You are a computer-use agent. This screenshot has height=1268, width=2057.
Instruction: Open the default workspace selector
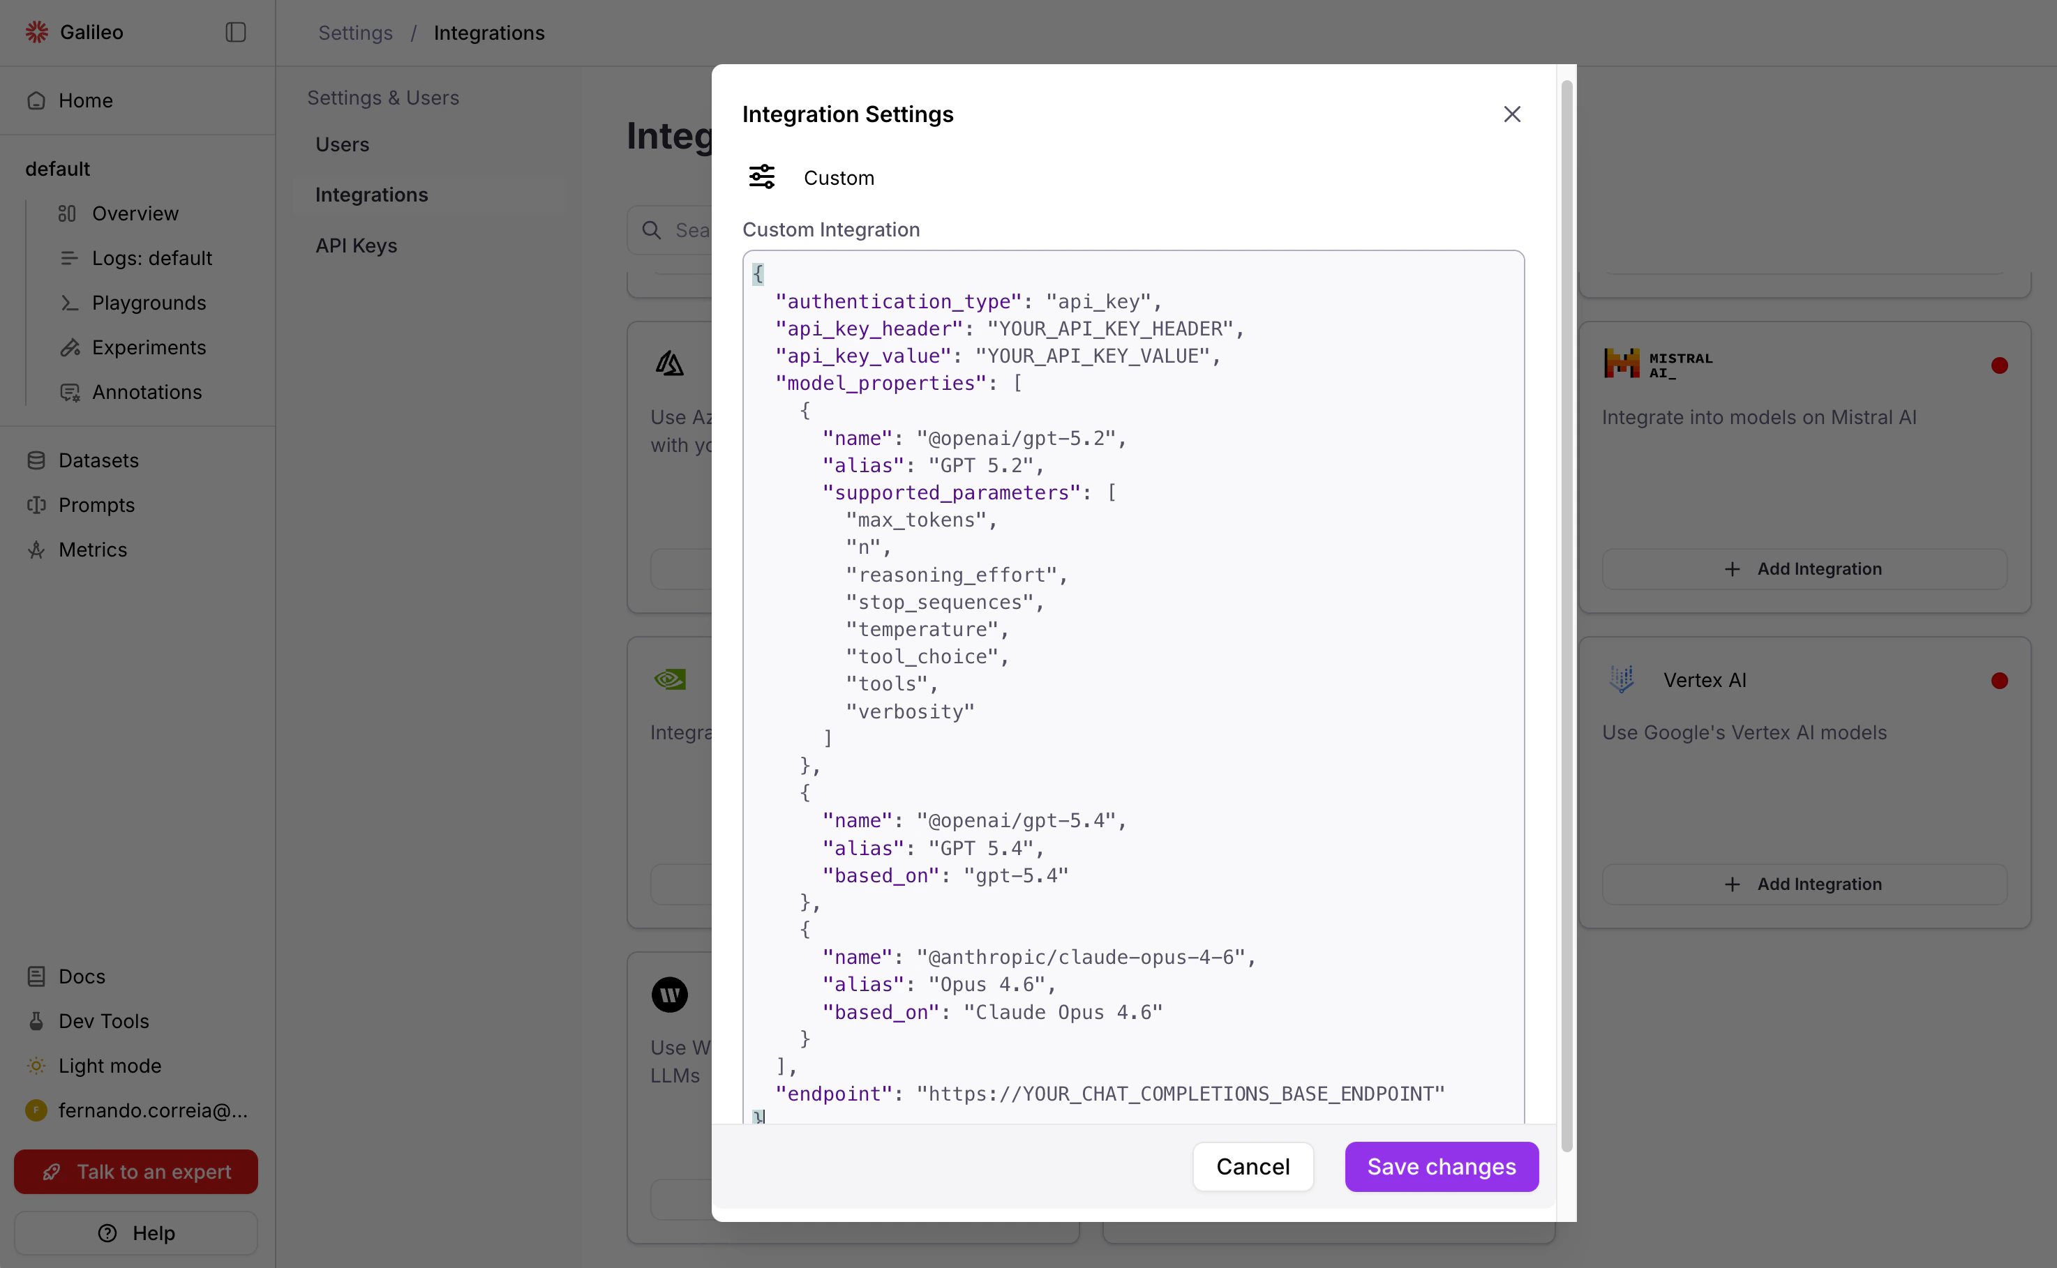58,167
